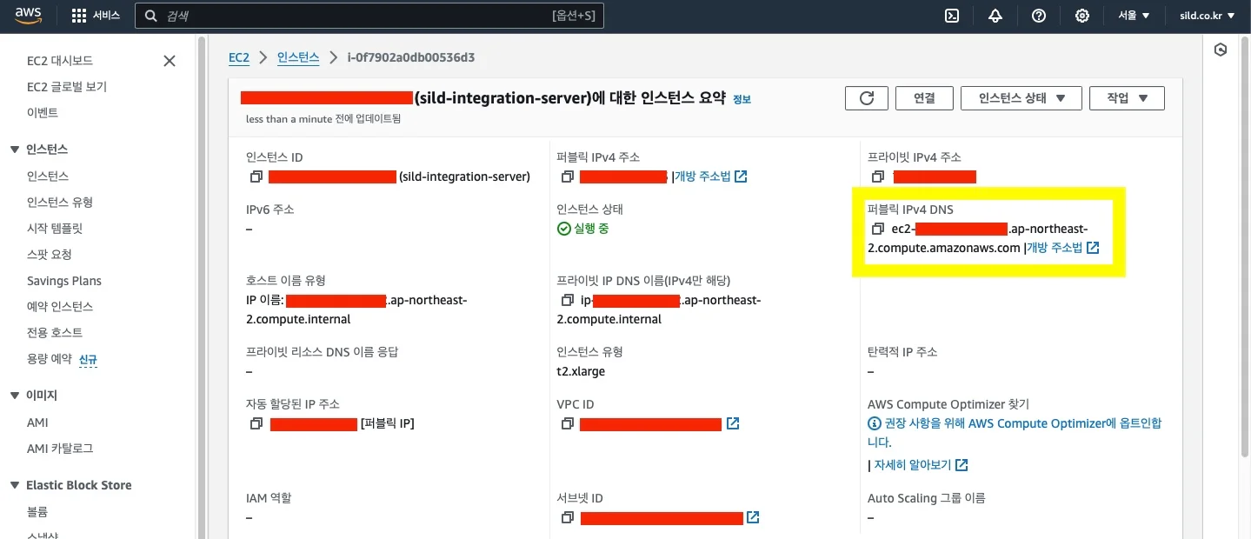Open VPC ID external link icon
The image size is (1251, 539).
click(733, 423)
